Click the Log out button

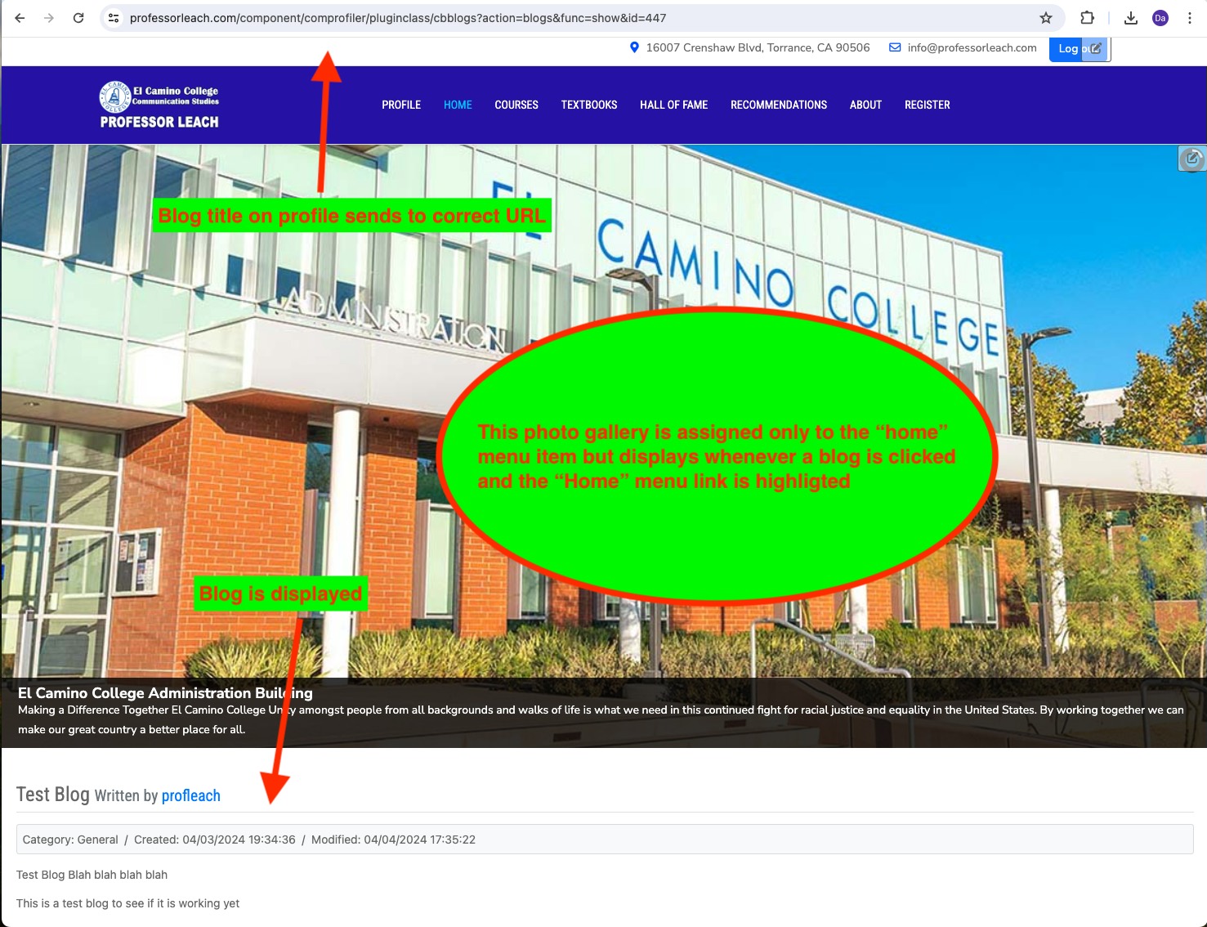coord(1066,48)
